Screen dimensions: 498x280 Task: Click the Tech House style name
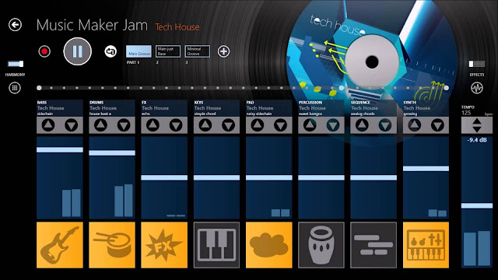pos(177,27)
